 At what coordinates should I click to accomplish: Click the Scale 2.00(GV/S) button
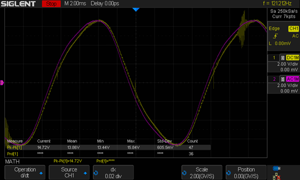pyautogui.click(x=202, y=173)
